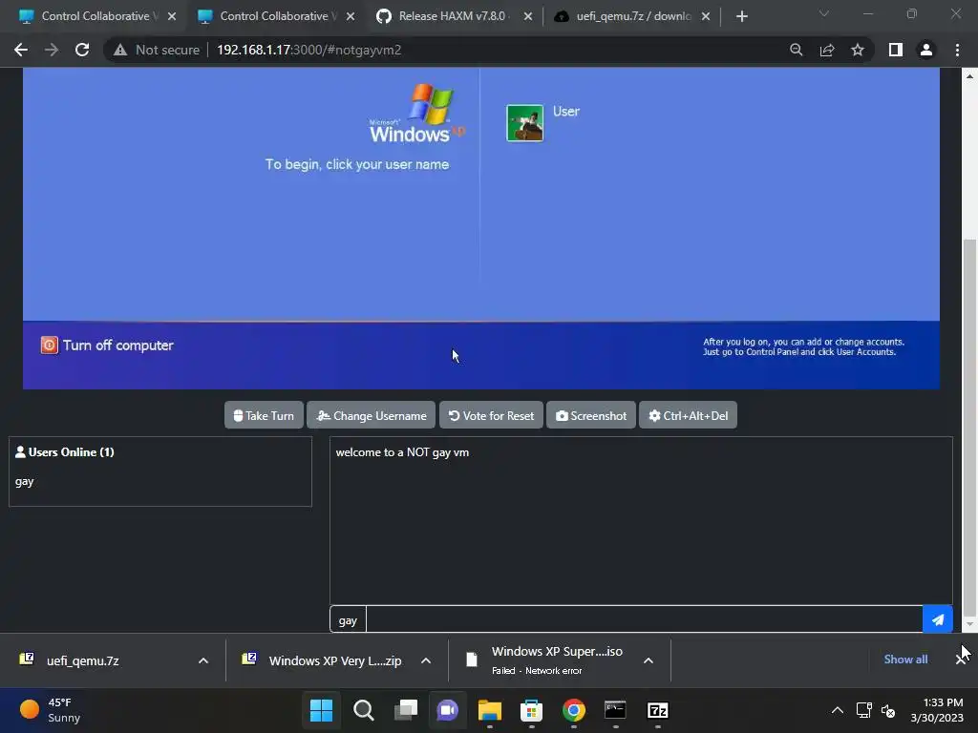Click the muted volume tray icon
The image size is (978, 733).
point(888,710)
